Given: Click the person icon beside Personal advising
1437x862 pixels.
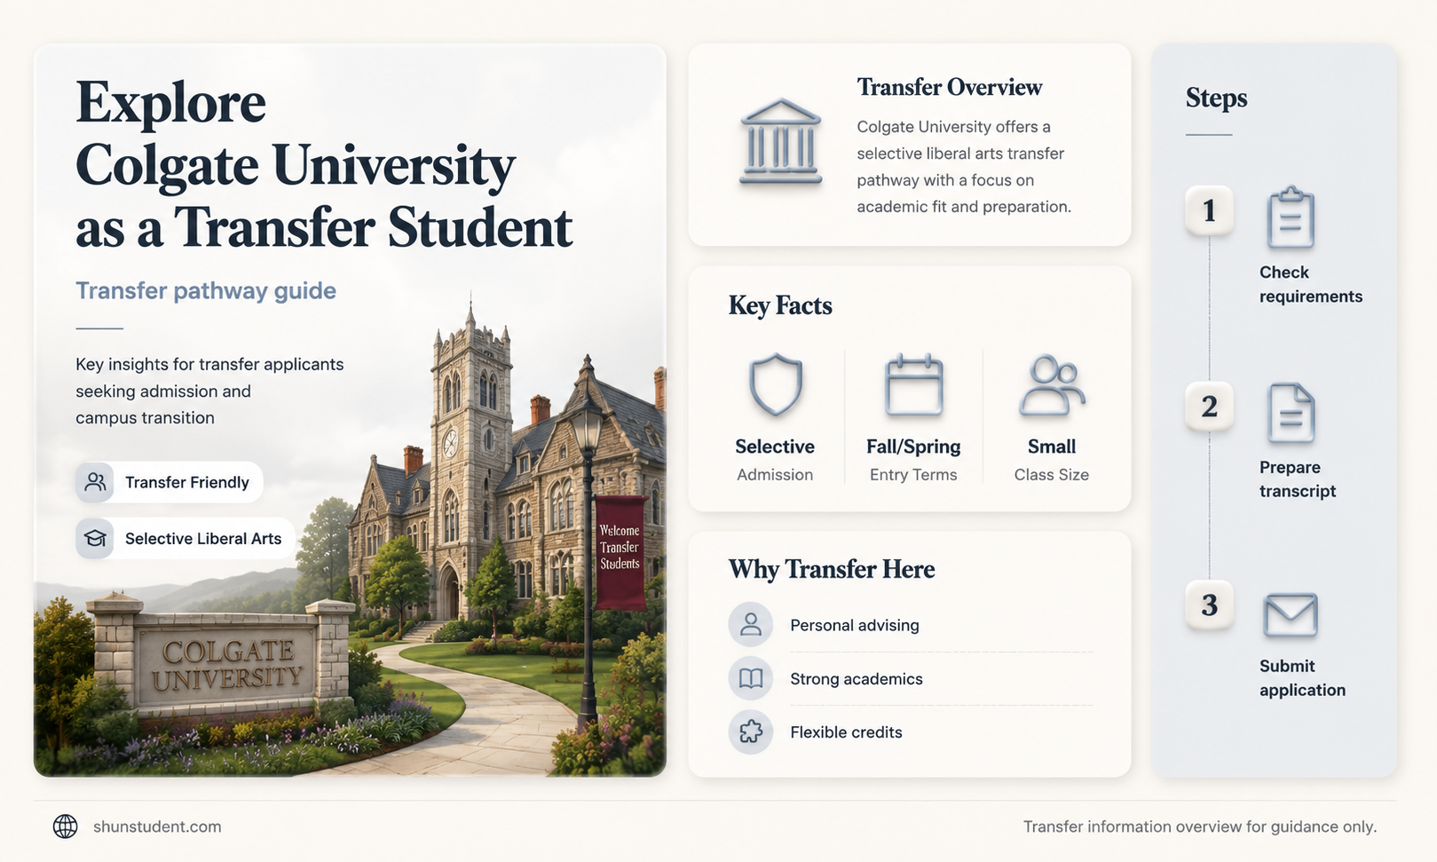Looking at the screenshot, I should pos(751,625).
